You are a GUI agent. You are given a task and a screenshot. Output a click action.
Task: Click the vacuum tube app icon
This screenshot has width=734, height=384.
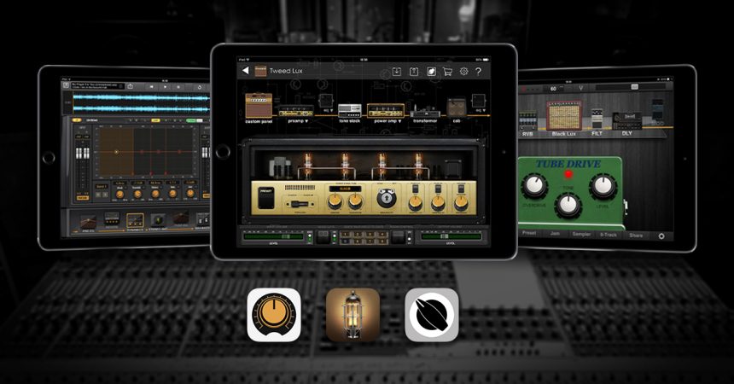pos(352,315)
